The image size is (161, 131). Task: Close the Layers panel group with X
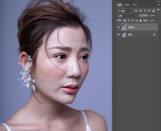click(159, 1)
